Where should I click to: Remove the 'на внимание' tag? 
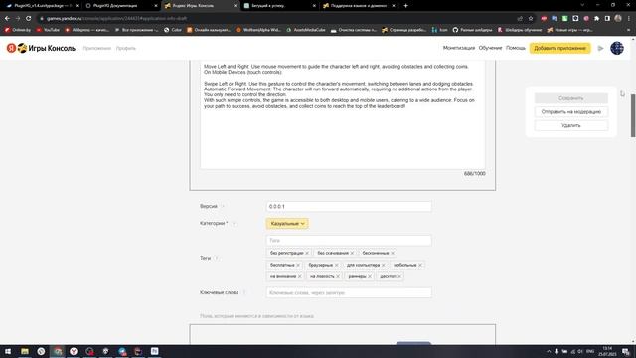(x=300, y=276)
